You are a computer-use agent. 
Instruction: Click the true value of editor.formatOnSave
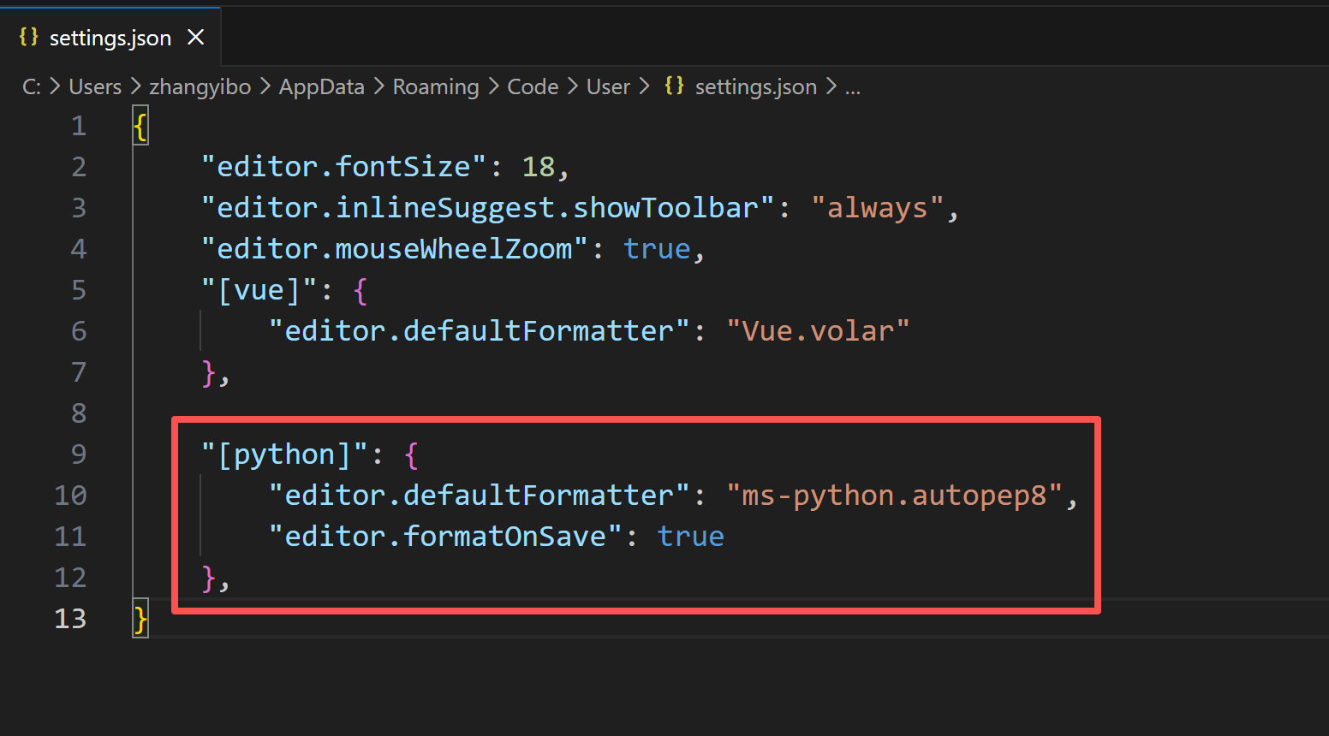pos(690,537)
